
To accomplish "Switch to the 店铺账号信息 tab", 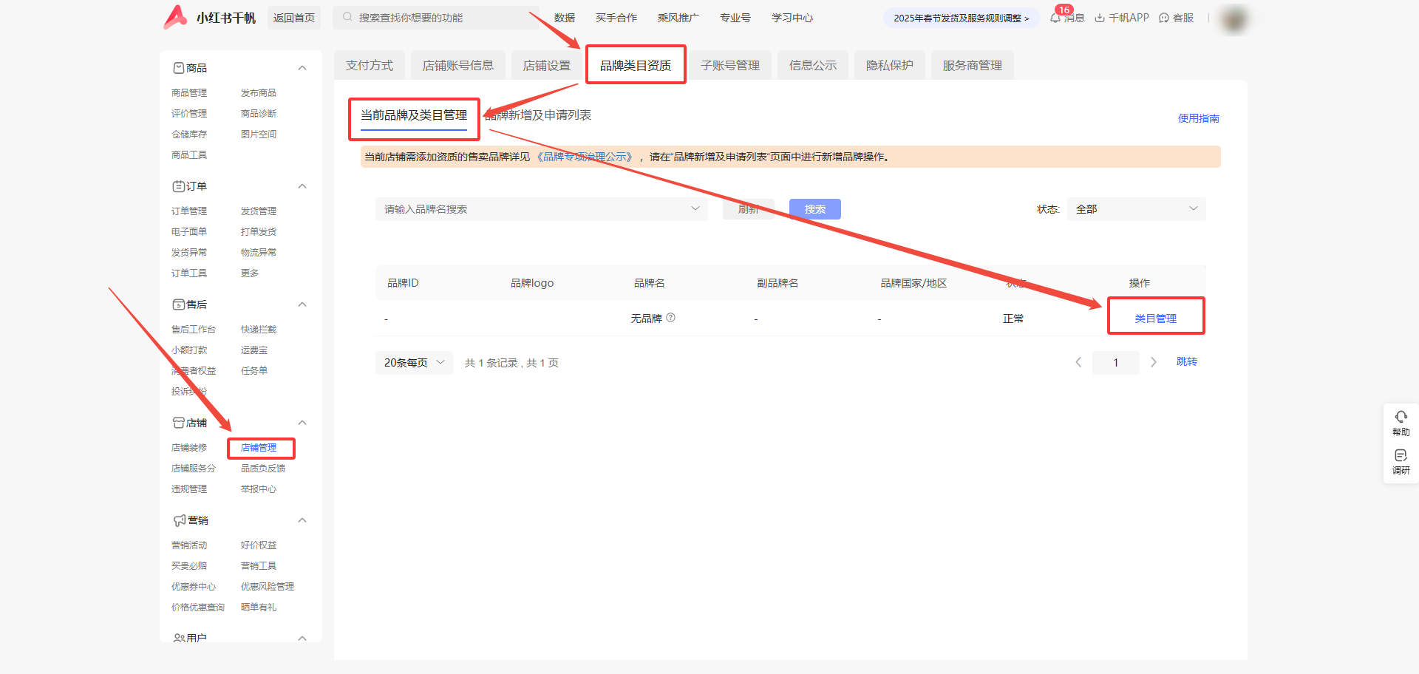I will pos(458,65).
